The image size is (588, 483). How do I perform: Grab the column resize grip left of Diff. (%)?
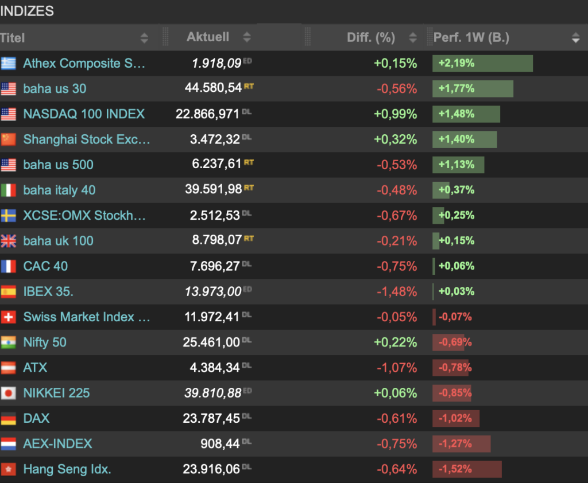click(308, 37)
